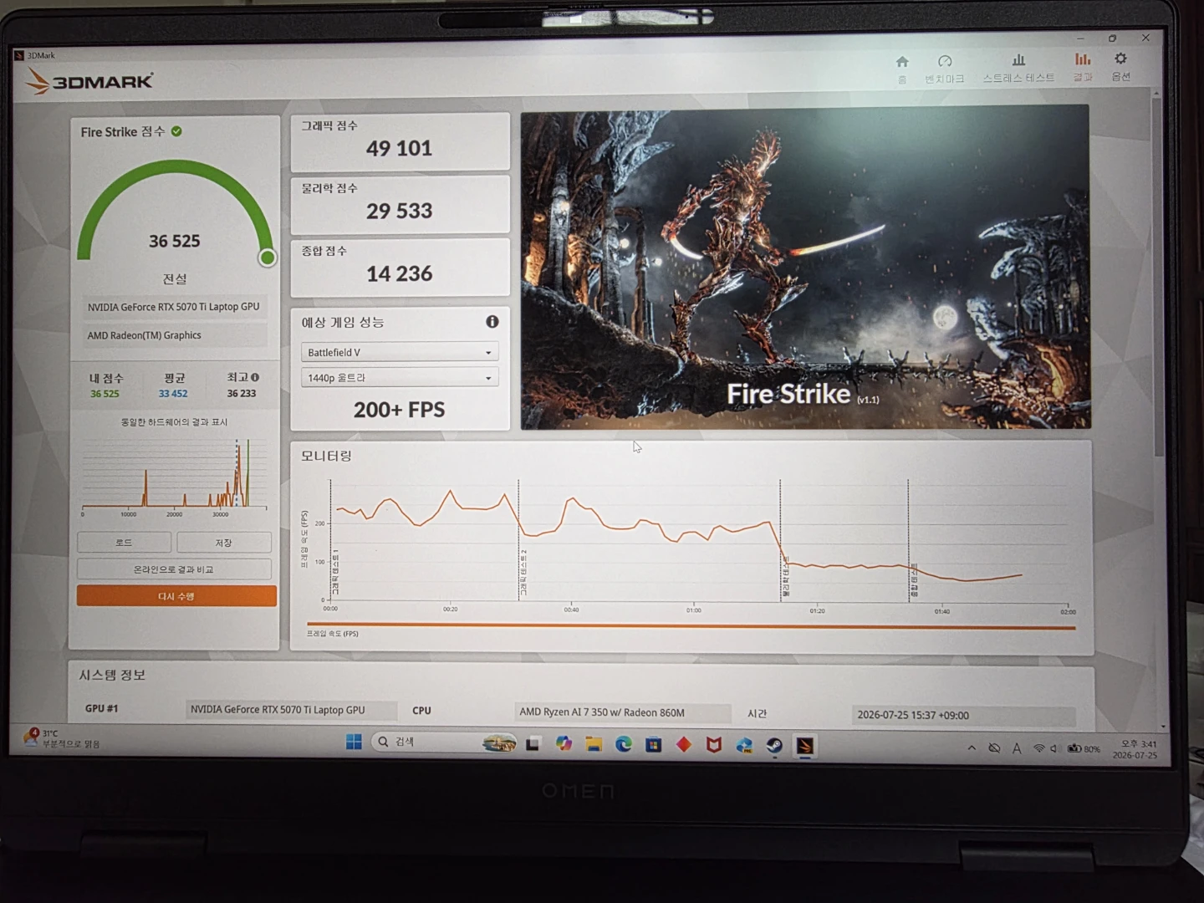
Task: Click the 3DMark logo
Action: click(x=89, y=81)
